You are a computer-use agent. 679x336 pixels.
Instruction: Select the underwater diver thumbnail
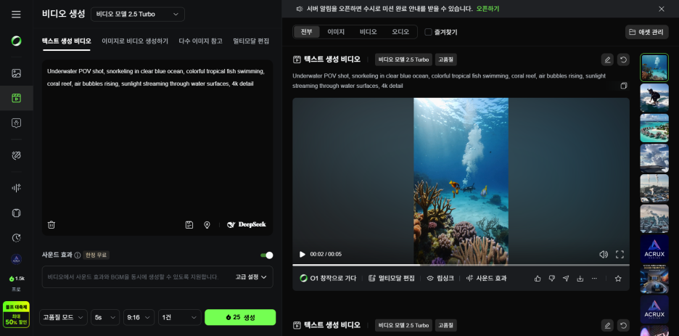pyautogui.click(x=654, y=67)
